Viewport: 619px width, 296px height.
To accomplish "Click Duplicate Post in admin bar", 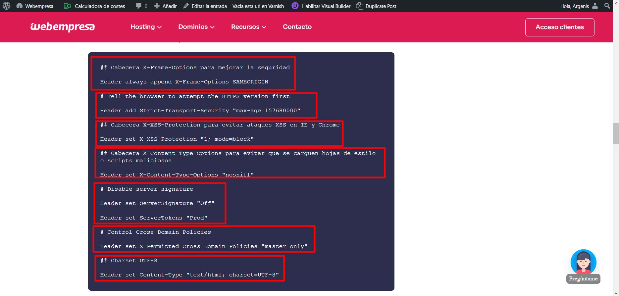I will tap(376, 6).
